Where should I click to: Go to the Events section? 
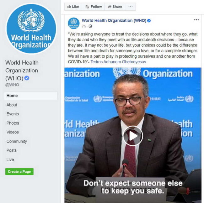[13, 114]
